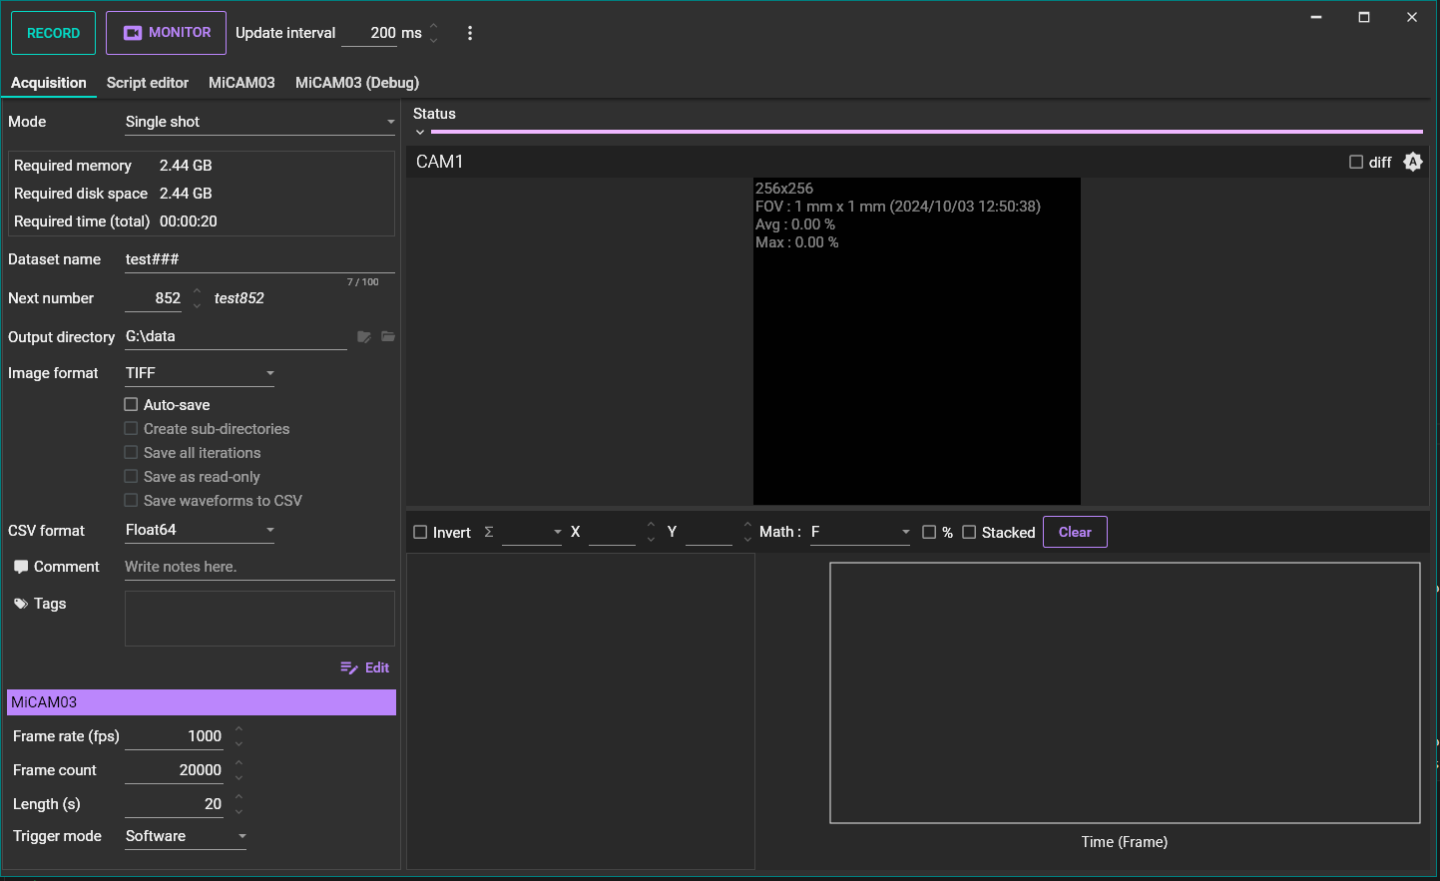Click the Required time 00:00:20 value
The height and width of the screenshot is (881, 1440).
tap(189, 221)
